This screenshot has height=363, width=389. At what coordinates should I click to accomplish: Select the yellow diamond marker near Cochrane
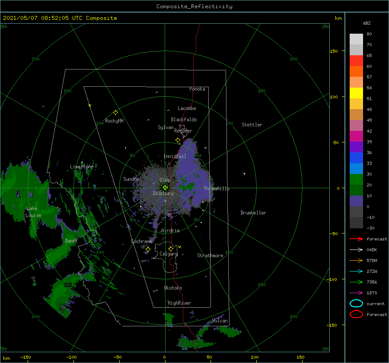click(148, 249)
